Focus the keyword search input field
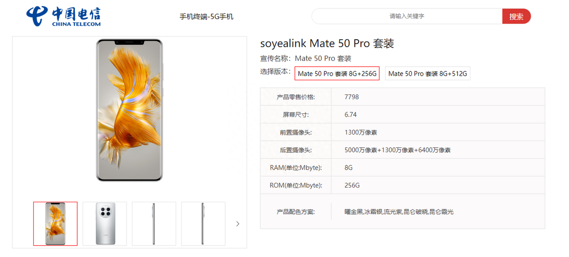 pos(406,16)
